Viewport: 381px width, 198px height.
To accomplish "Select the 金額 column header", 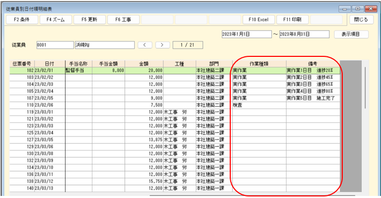I will pos(144,64).
